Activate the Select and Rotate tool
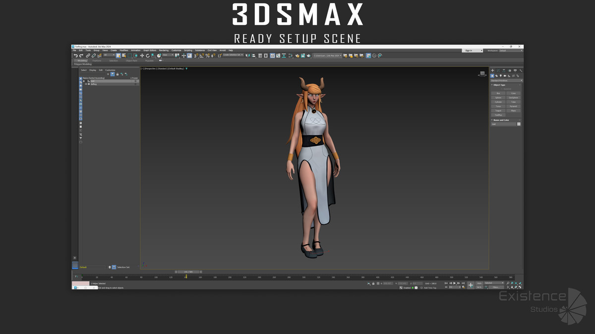This screenshot has width=595, height=334. pyautogui.click(x=147, y=55)
